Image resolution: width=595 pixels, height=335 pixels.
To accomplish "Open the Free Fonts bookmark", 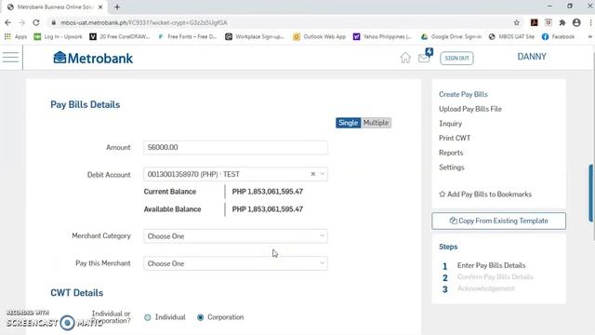I will coord(187,36).
